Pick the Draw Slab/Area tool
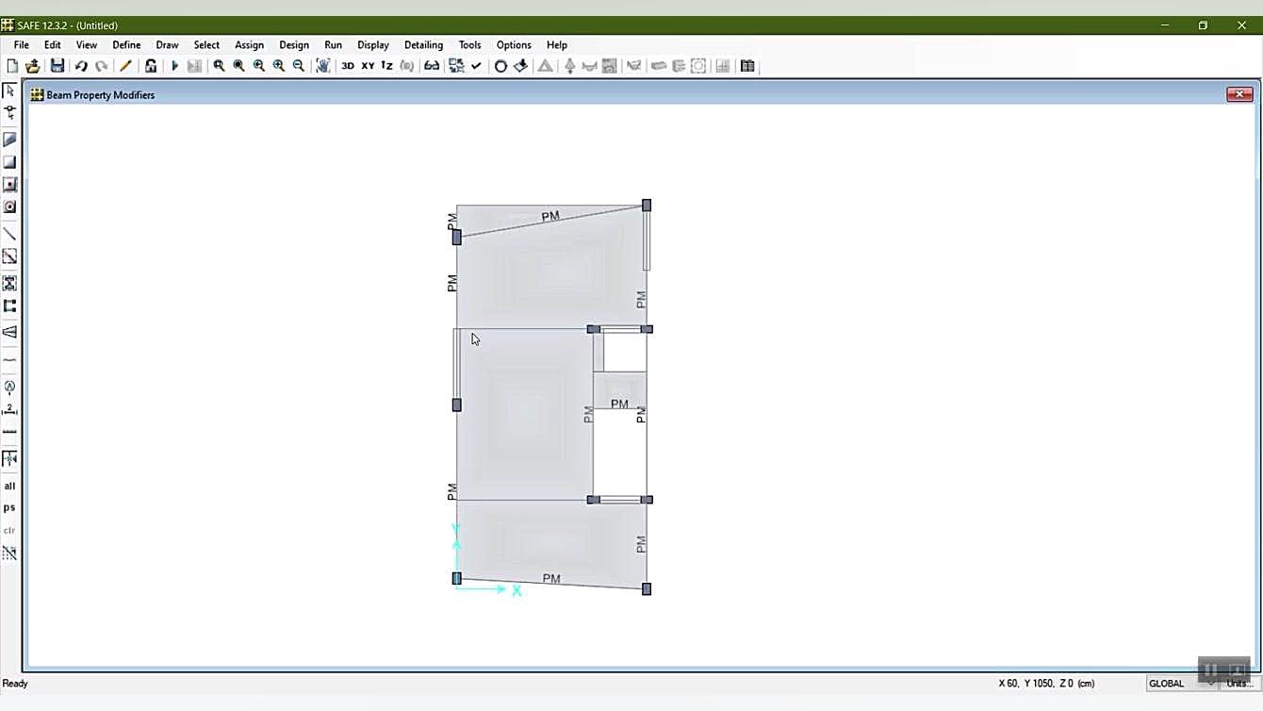This screenshot has height=711, width=1263. pyautogui.click(x=9, y=140)
